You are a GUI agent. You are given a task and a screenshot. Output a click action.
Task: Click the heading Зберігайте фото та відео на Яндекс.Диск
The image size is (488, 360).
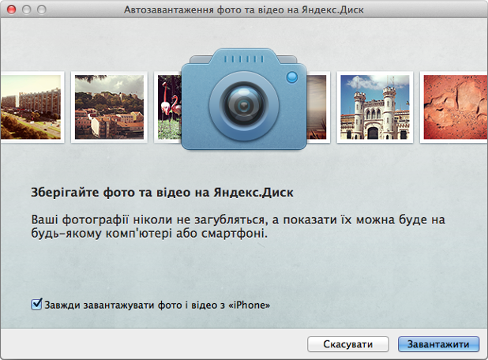click(162, 193)
